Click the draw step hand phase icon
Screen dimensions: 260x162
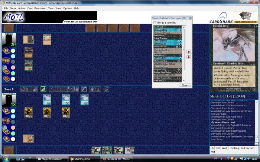35,89
